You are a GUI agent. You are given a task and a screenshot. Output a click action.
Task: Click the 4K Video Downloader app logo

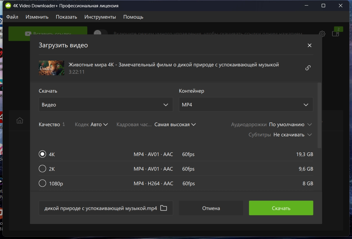[x=8, y=6]
